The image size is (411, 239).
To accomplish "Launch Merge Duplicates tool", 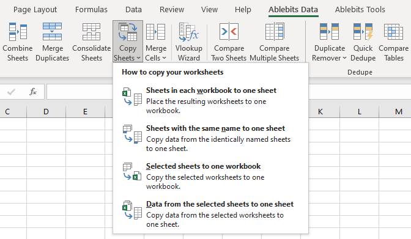I will click(52, 42).
